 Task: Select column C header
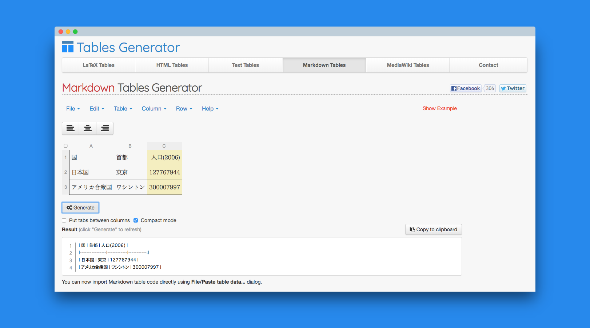point(164,146)
